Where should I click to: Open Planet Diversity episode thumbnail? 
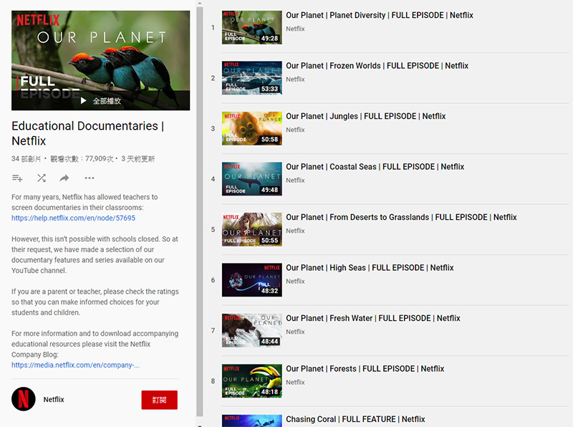251,27
